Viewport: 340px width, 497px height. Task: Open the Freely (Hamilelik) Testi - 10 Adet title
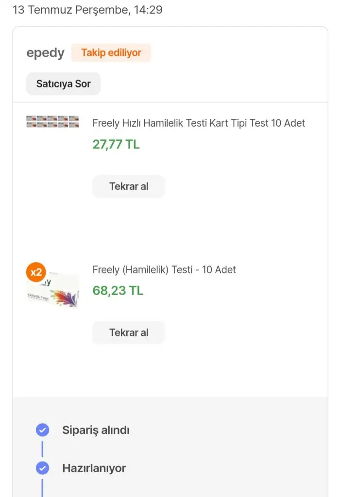pyautogui.click(x=164, y=270)
